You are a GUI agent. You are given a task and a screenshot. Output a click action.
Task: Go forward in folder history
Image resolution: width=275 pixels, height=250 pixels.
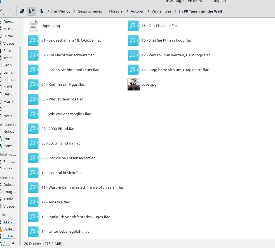[10, 11]
